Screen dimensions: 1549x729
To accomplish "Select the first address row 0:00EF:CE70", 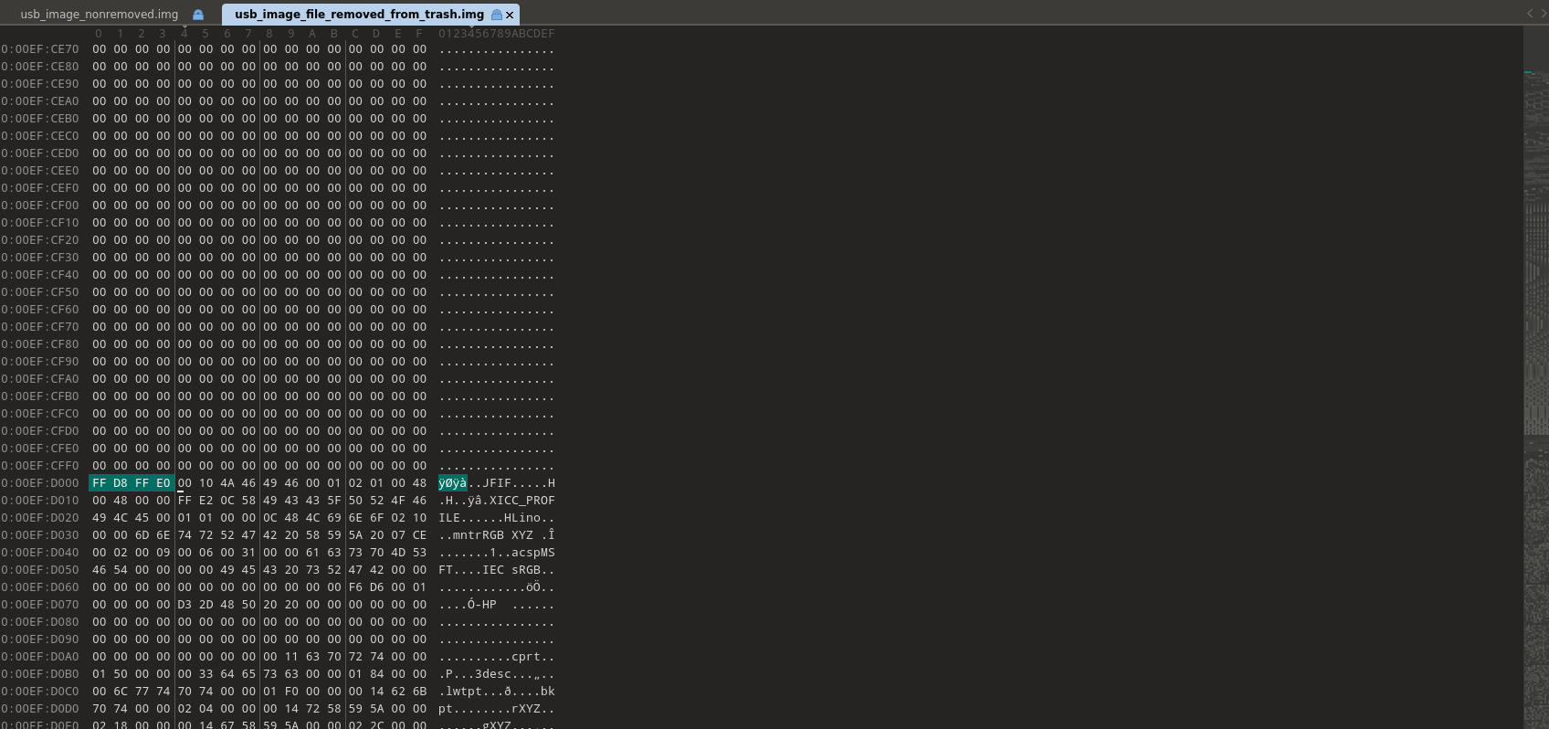I will (x=40, y=49).
